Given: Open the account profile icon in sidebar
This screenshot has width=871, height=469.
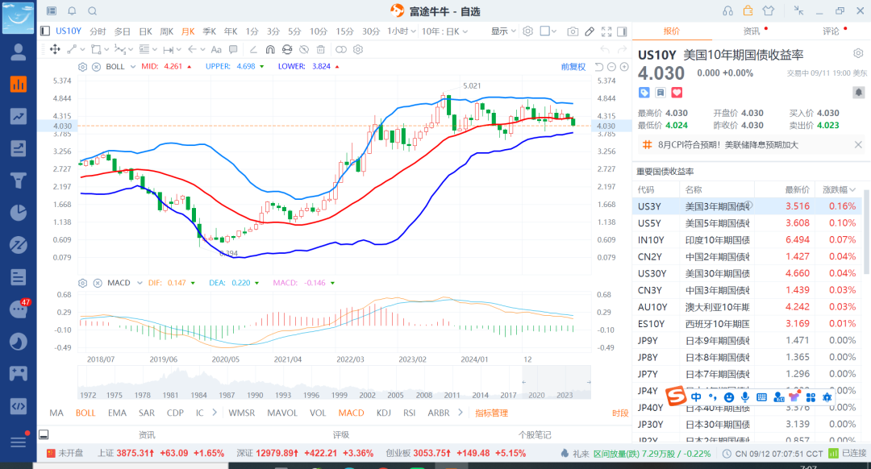Looking at the screenshot, I should coord(19,52).
